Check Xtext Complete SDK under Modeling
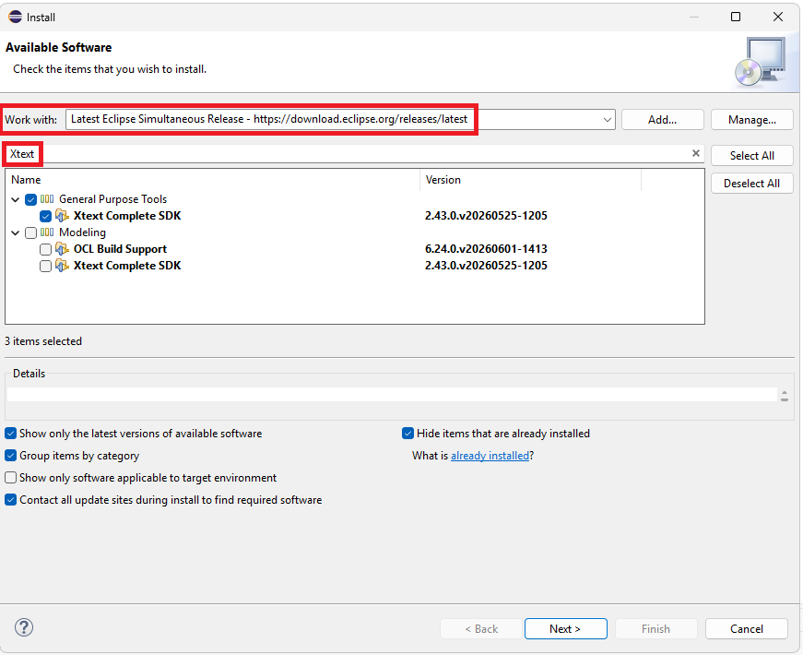 (45, 266)
